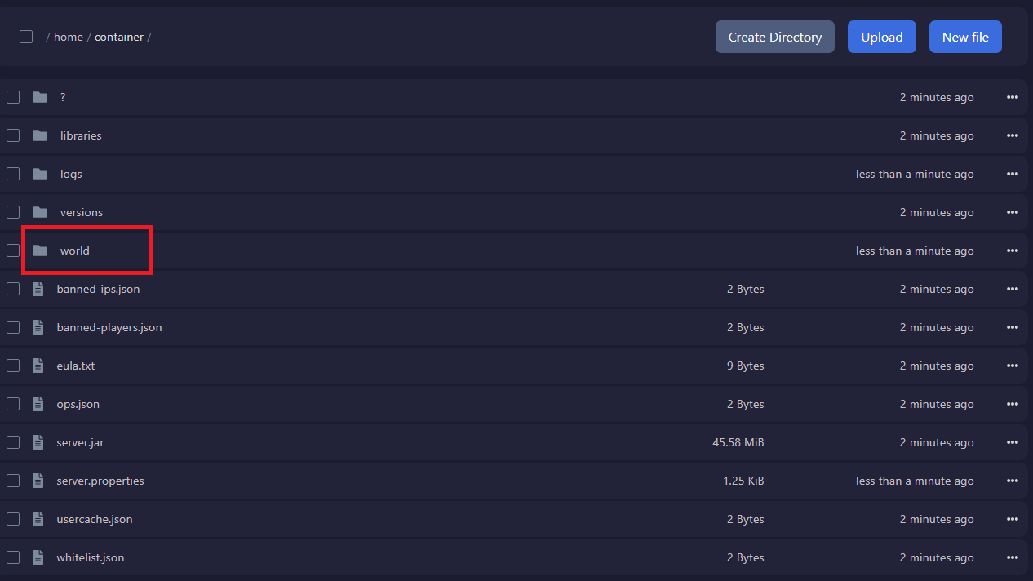The width and height of the screenshot is (1033, 581).
Task: Click the file icon beside server.jar
Action: click(x=38, y=442)
